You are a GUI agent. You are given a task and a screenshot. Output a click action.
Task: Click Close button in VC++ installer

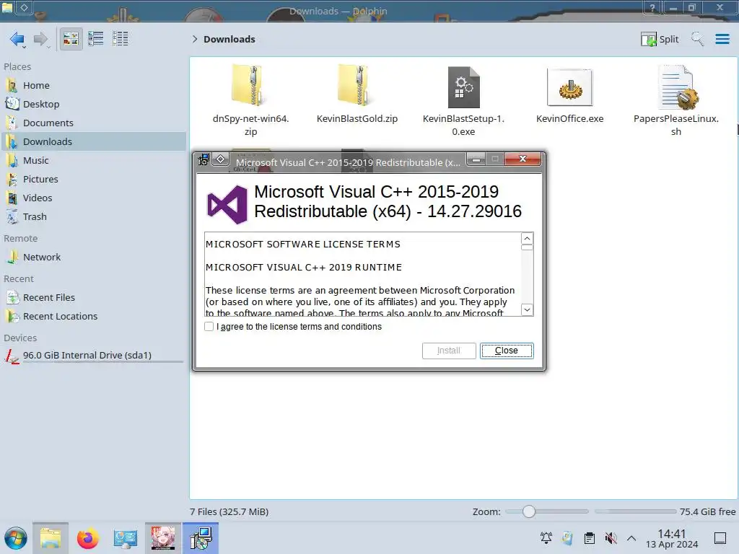pos(507,351)
